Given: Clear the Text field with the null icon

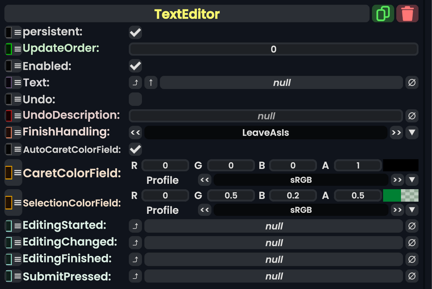Looking at the screenshot, I should pos(412,82).
